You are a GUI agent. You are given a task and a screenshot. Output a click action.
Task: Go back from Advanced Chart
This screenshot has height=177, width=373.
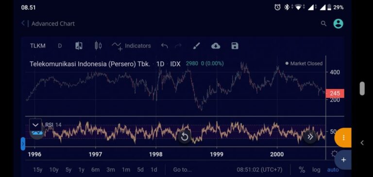click(x=23, y=23)
